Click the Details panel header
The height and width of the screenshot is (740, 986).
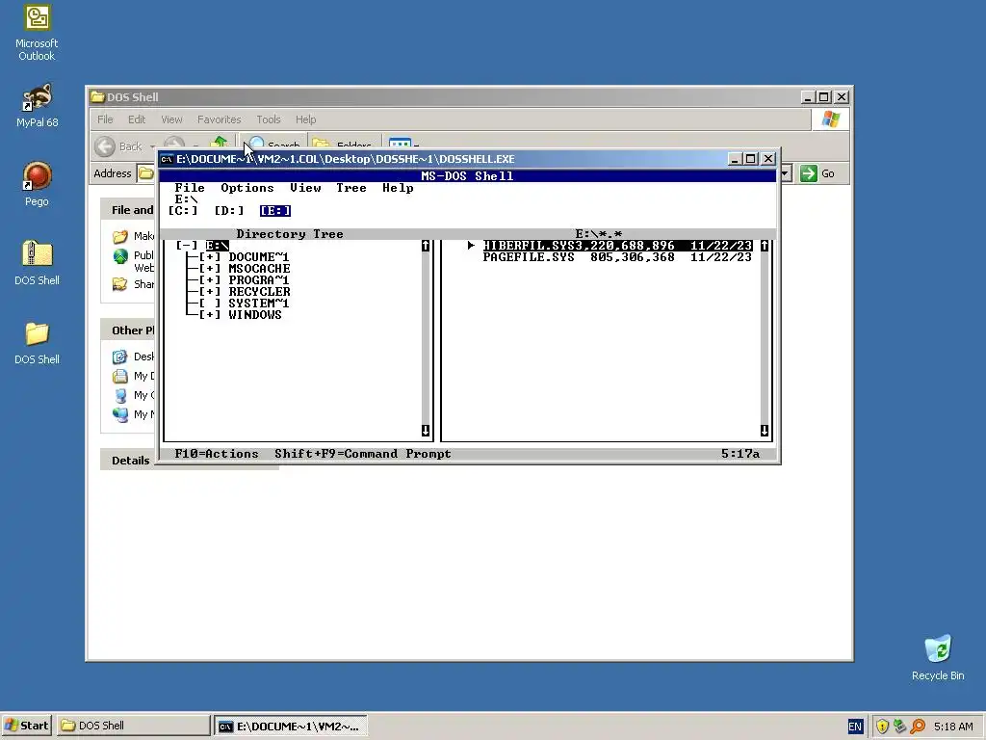coord(130,461)
